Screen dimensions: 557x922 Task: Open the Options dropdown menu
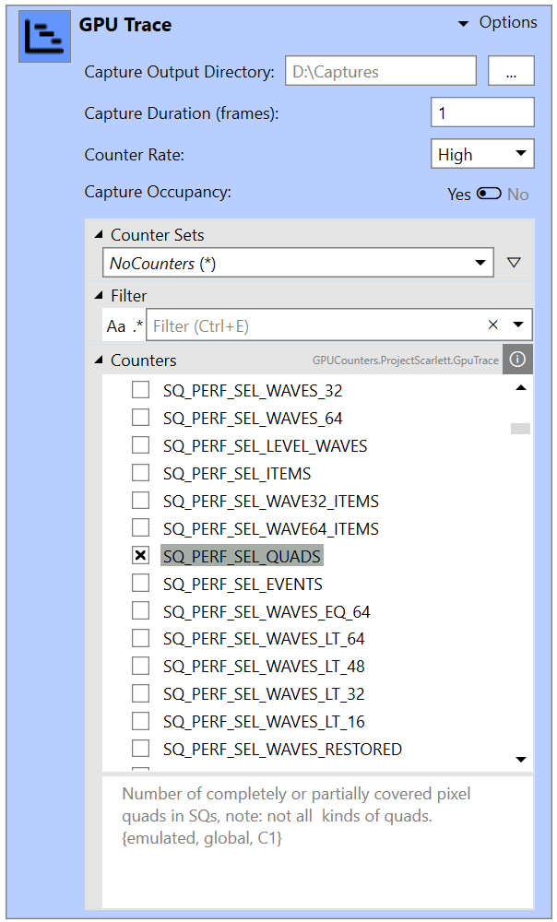[x=498, y=22]
